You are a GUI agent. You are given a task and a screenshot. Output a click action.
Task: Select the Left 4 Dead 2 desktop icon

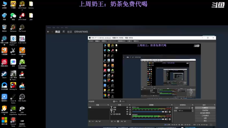[22, 6]
